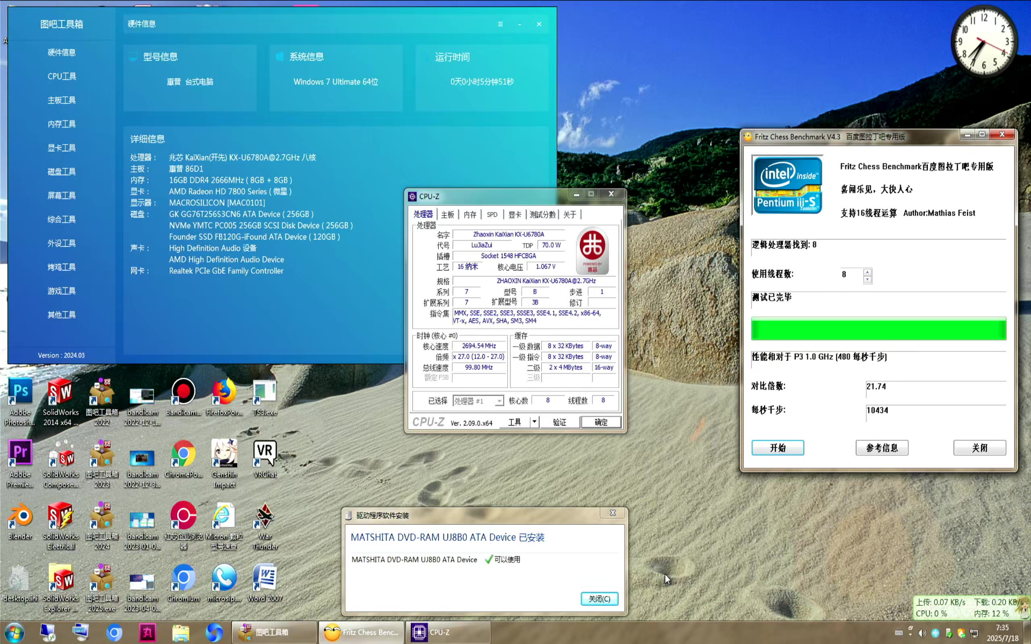Switch to 图吧工具箱 taskbar button

click(274, 632)
